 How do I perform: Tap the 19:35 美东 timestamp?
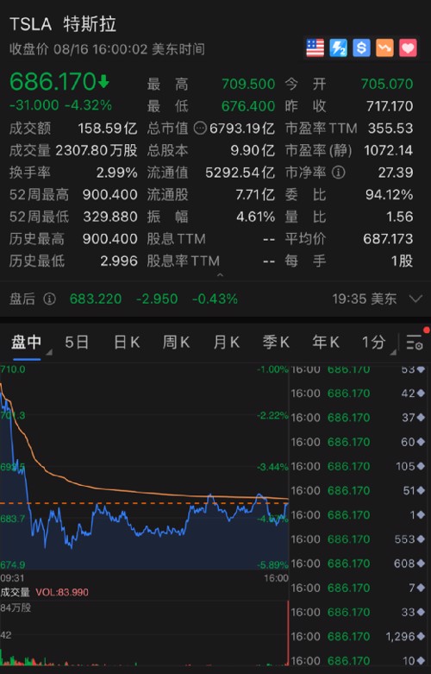(x=365, y=299)
